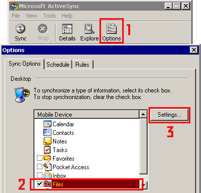Enable the Pocket Access checkbox
Screen dimensions: 201x193
(39, 166)
